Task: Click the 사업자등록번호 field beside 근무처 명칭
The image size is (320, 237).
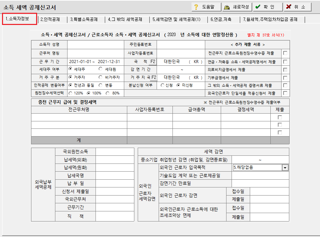Action: tap(181, 53)
